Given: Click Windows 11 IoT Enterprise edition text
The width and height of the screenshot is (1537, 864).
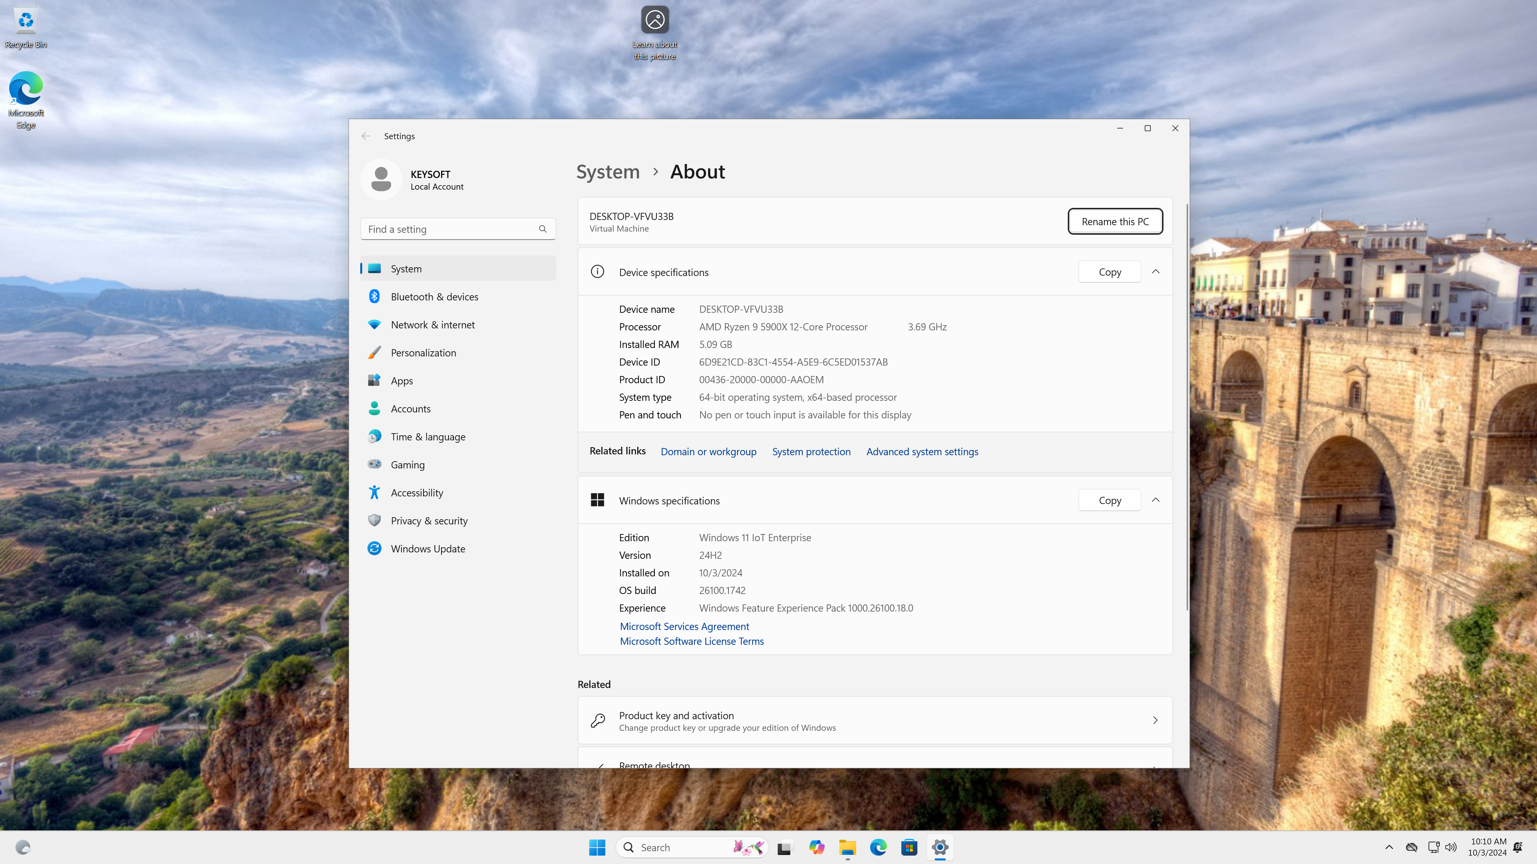Looking at the screenshot, I should [755, 537].
